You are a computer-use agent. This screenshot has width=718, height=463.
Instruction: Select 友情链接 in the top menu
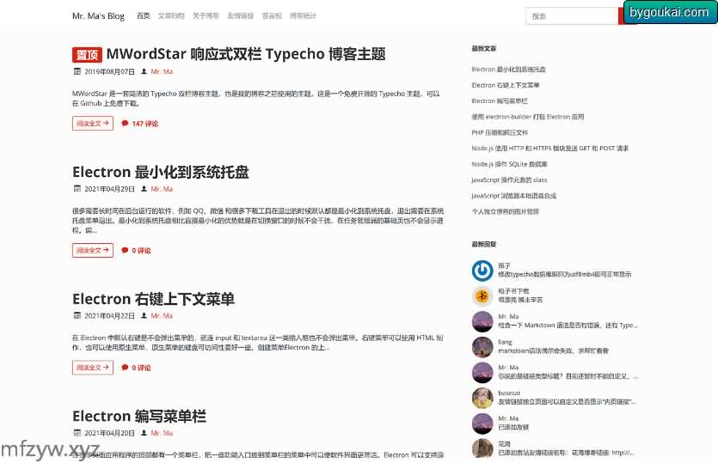pyautogui.click(x=240, y=15)
